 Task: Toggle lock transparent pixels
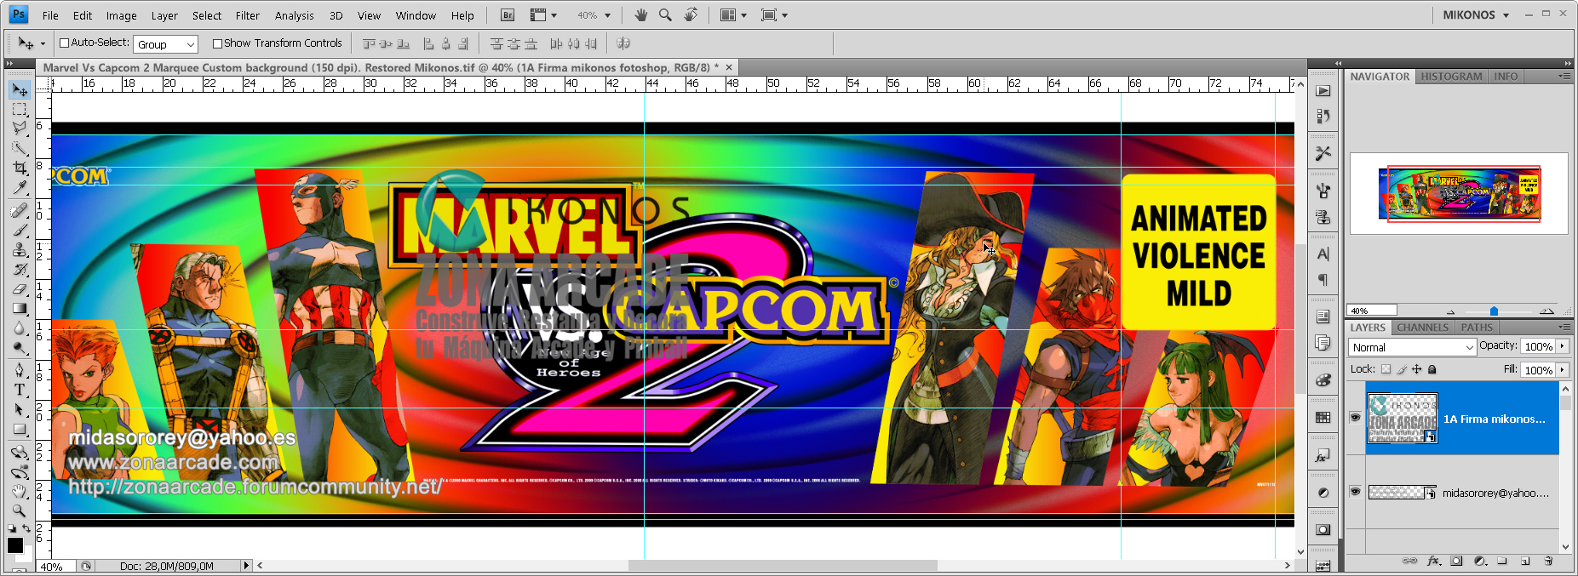coord(1386,369)
